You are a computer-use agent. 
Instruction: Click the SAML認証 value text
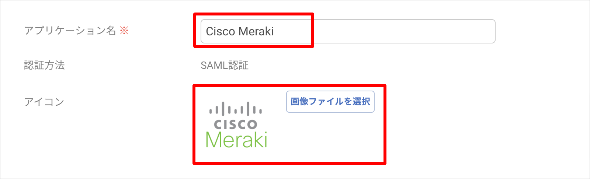(225, 66)
